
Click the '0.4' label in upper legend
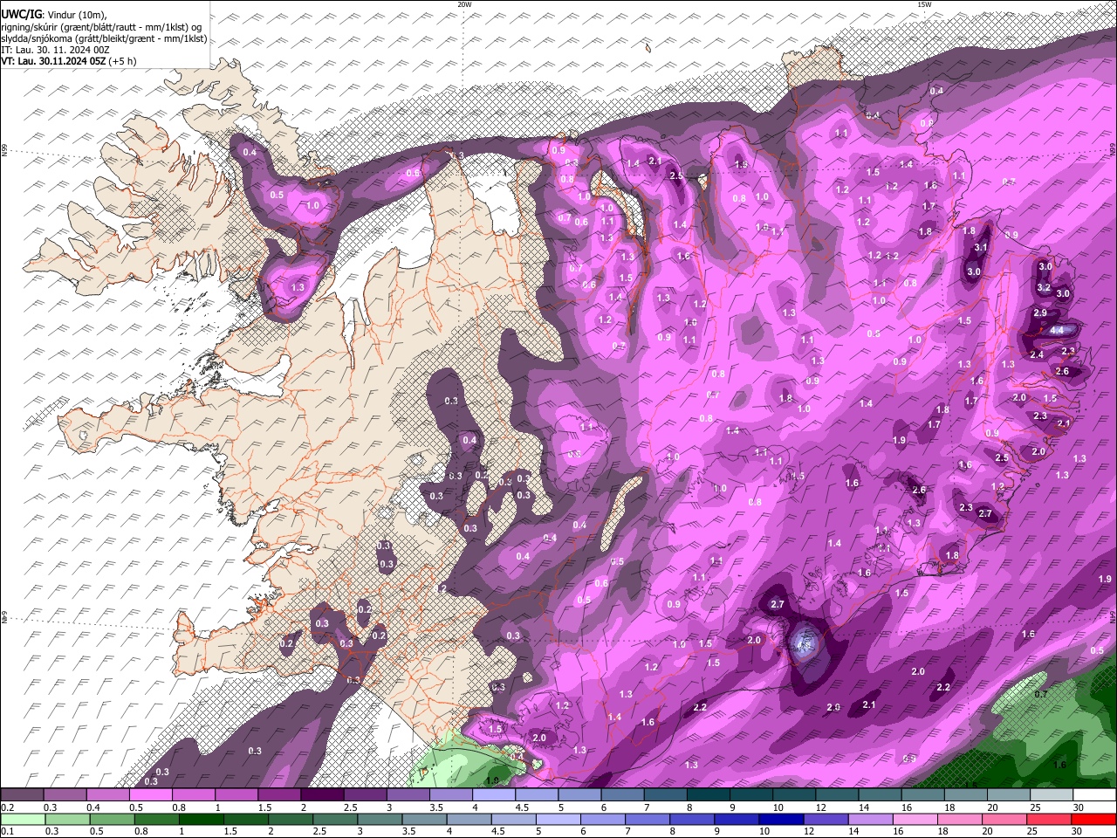(93, 807)
